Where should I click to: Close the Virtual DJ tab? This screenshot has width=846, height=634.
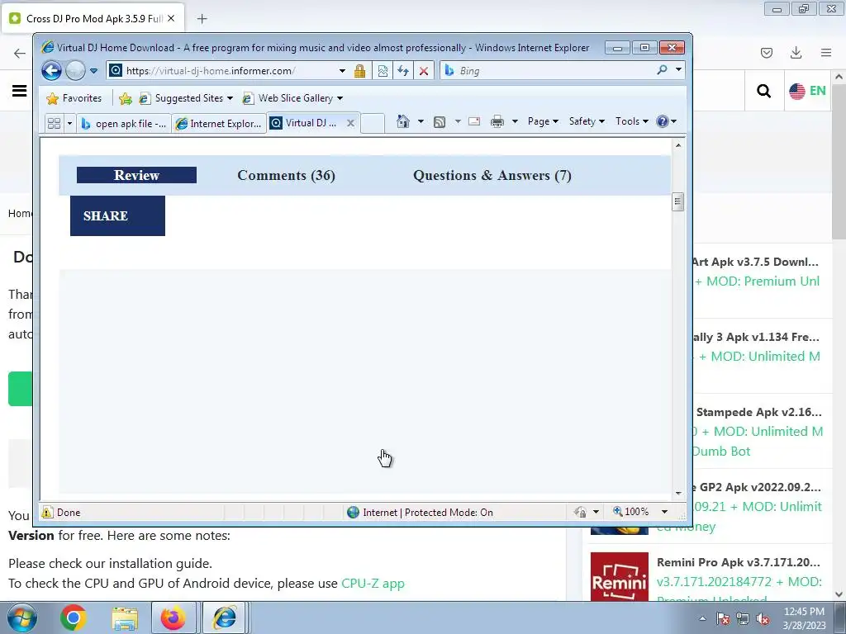click(x=350, y=123)
